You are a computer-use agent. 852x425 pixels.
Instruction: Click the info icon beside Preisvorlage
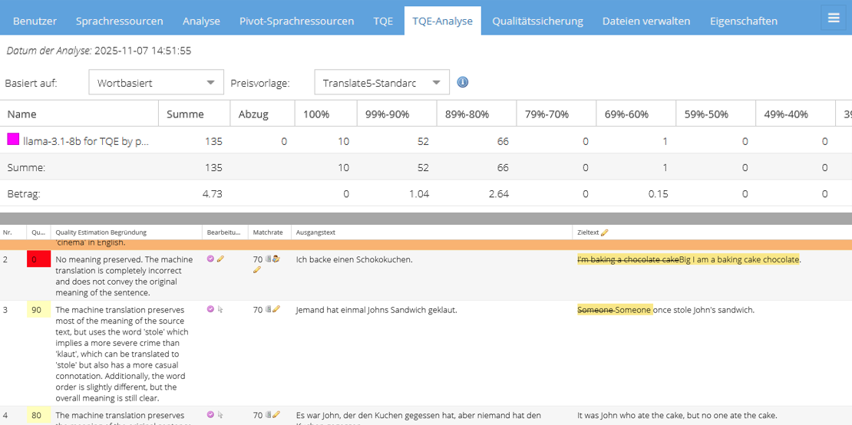point(463,82)
